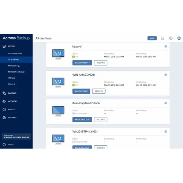The width and height of the screenshot is (183, 183).
Task: Open Microsoft Exchange in sidebar
Action: (x=16, y=72)
